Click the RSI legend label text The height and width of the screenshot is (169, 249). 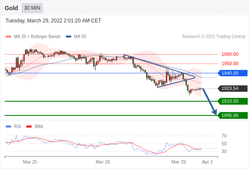(17, 127)
